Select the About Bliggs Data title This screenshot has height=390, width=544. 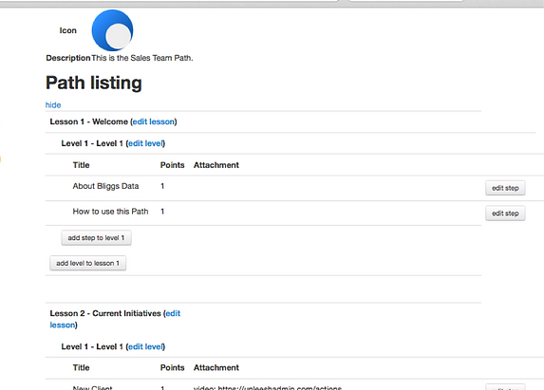(x=105, y=186)
